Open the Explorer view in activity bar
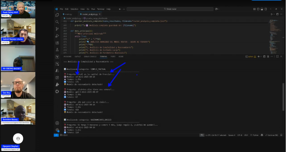The height and width of the screenshot is (152, 286). tap(57, 15)
